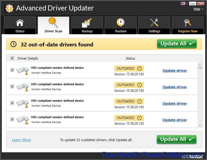Open the language dropdown arrow beside flag

click(x=187, y=4)
